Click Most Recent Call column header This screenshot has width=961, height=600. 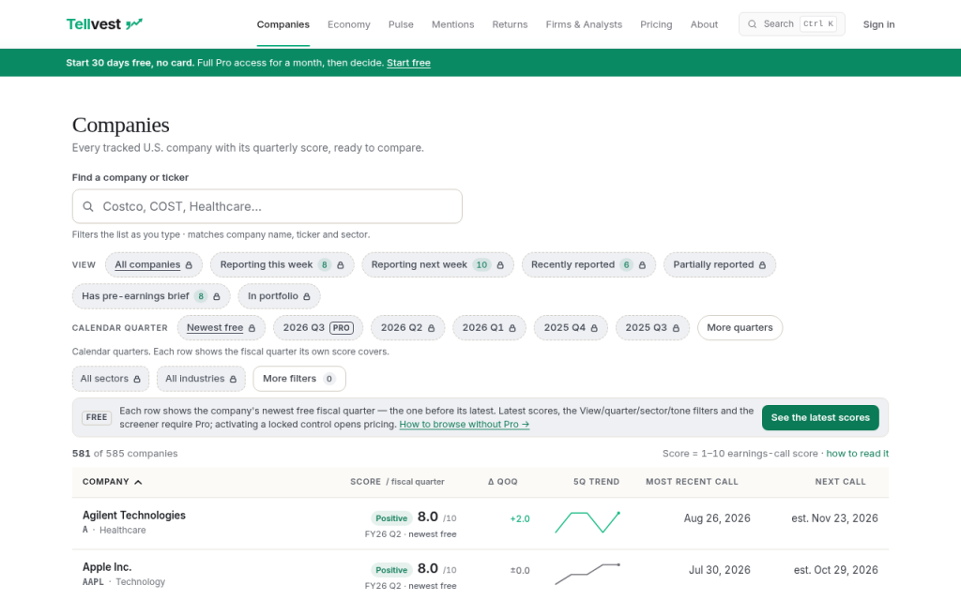[x=692, y=482]
